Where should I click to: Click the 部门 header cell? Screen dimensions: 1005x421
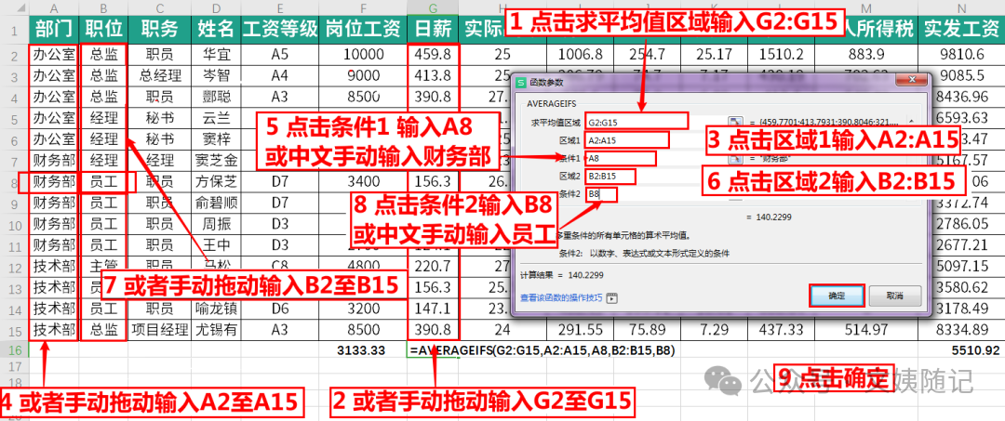coord(54,28)
